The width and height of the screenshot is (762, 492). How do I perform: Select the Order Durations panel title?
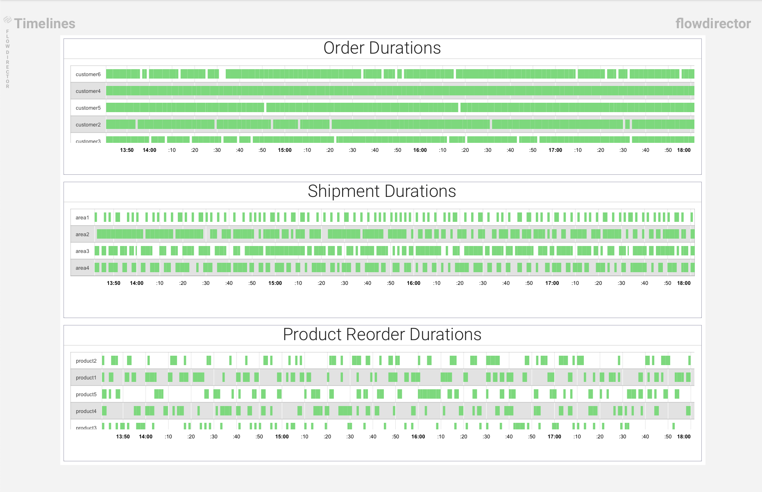point(382,48)
